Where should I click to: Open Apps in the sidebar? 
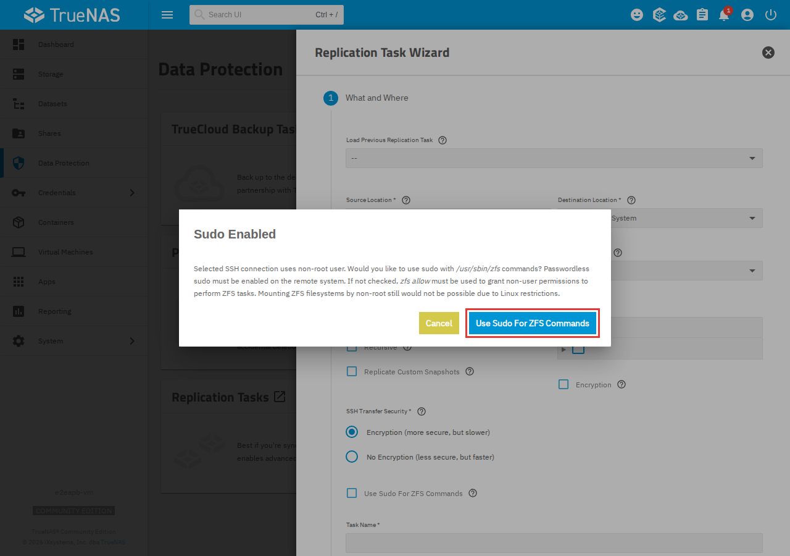74,282
